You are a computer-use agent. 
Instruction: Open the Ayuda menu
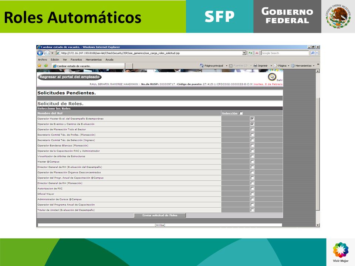(x=109, y=60)
